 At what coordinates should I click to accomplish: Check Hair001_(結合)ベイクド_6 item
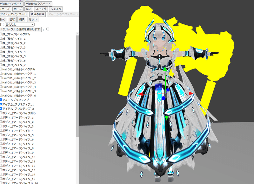pos(1,95)
